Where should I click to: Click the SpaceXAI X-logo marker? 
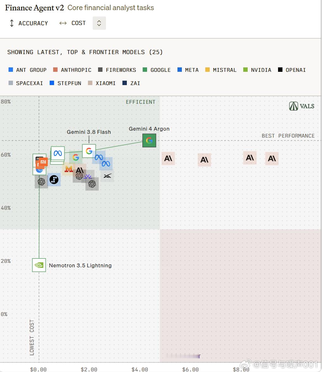pyautogui.click(x=107, y=176)
